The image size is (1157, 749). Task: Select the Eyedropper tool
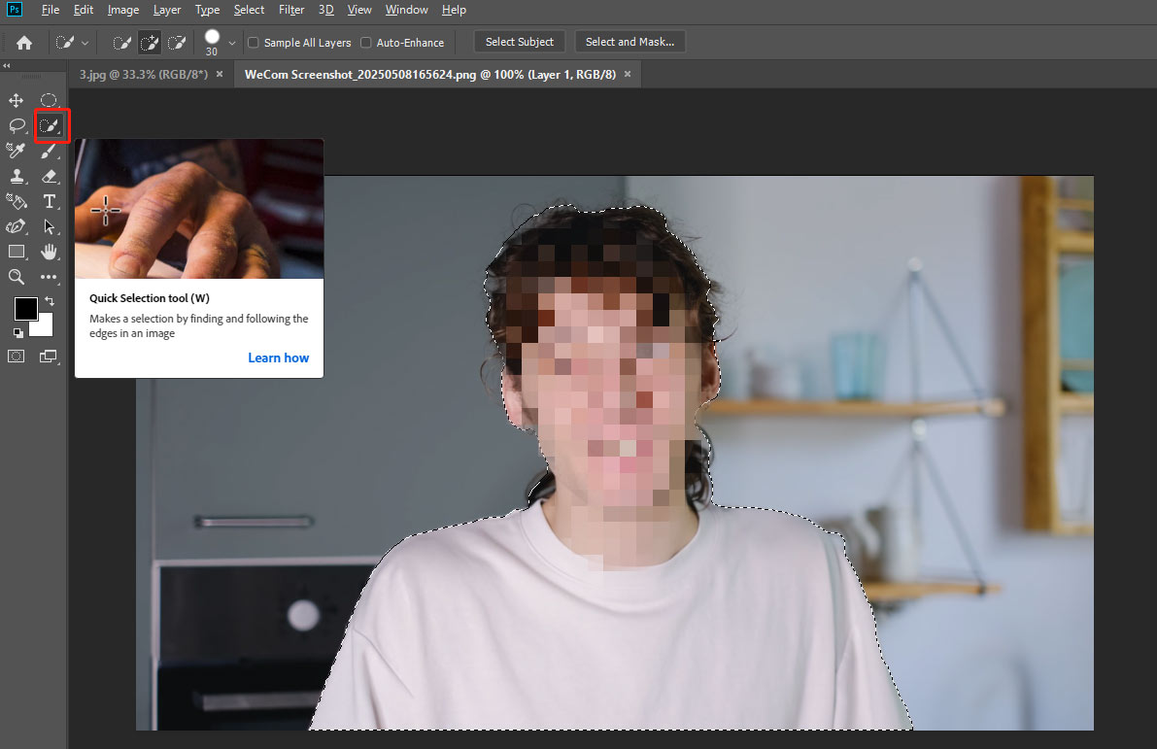tap(17, 151)
